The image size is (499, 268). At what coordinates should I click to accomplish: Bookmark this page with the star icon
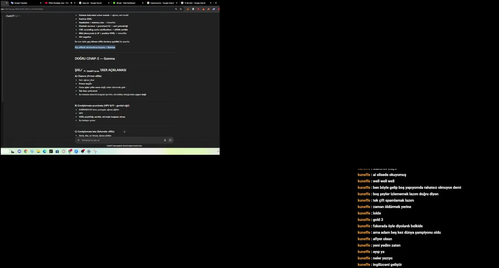(x=181, y=9)
